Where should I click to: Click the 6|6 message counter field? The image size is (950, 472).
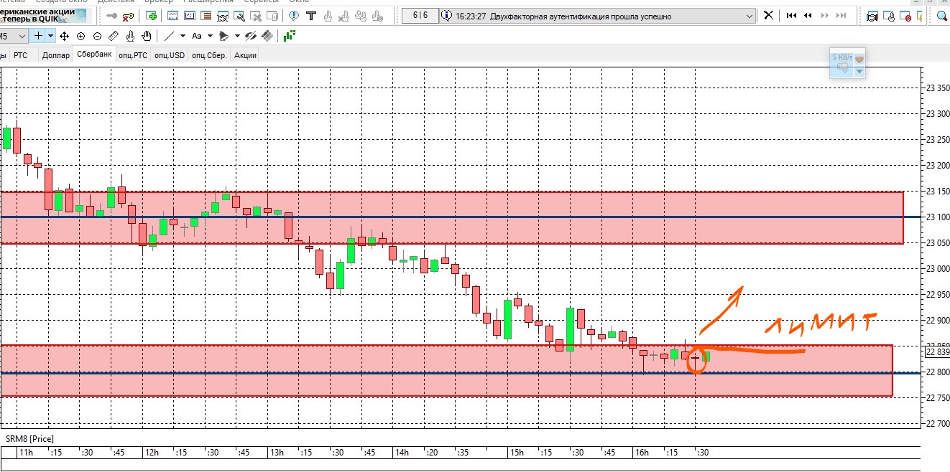coord(420,15)
